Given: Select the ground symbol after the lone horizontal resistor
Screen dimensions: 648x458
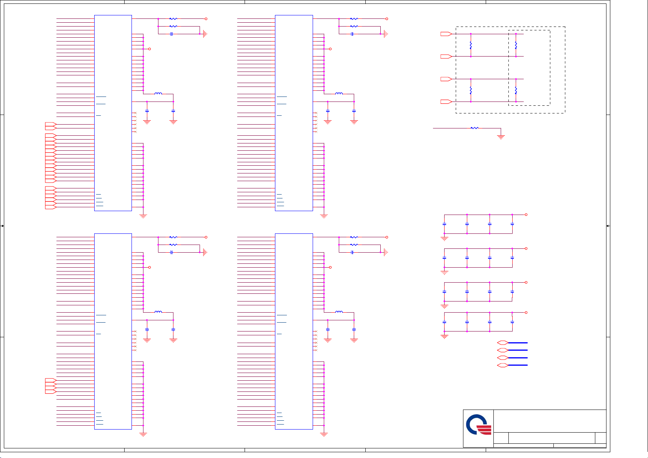Looking at the screenshot, I should (x=500, y=136).
